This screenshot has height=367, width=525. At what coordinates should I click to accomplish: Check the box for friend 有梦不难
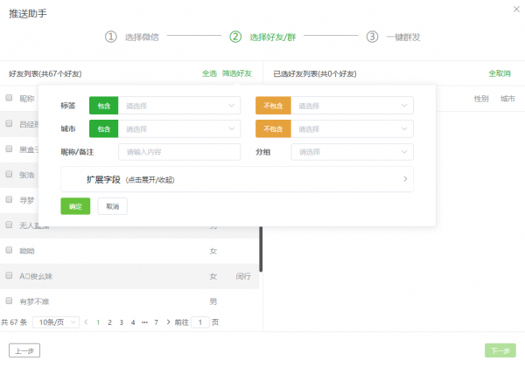[x=10, y=301]
